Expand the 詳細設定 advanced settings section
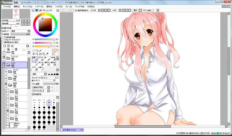This screenshot has height=136, width=232. coord(33,94)
